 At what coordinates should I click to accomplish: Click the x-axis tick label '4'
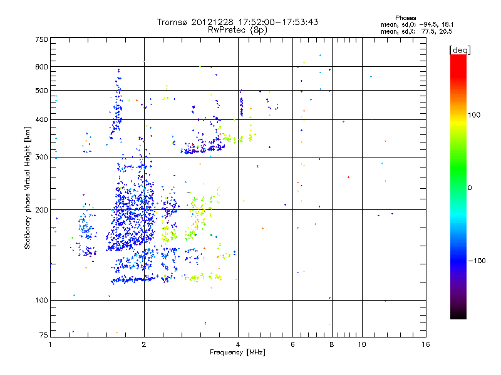tap(238, 344)
